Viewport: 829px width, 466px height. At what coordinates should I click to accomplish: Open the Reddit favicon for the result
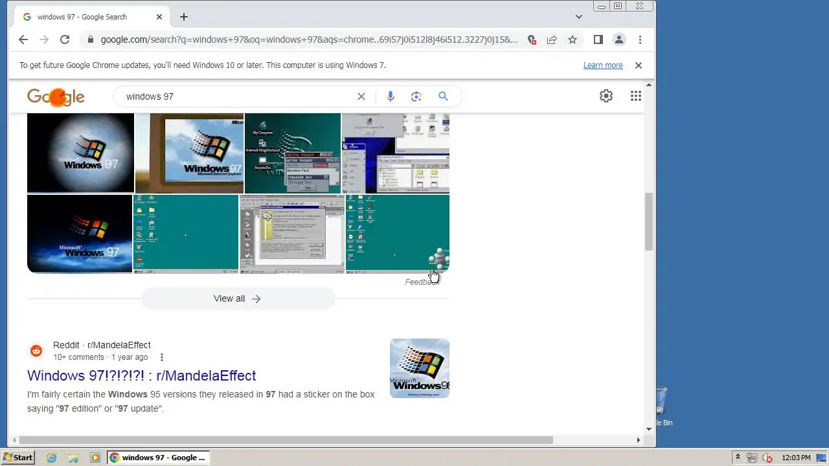(x=36, y=351)
